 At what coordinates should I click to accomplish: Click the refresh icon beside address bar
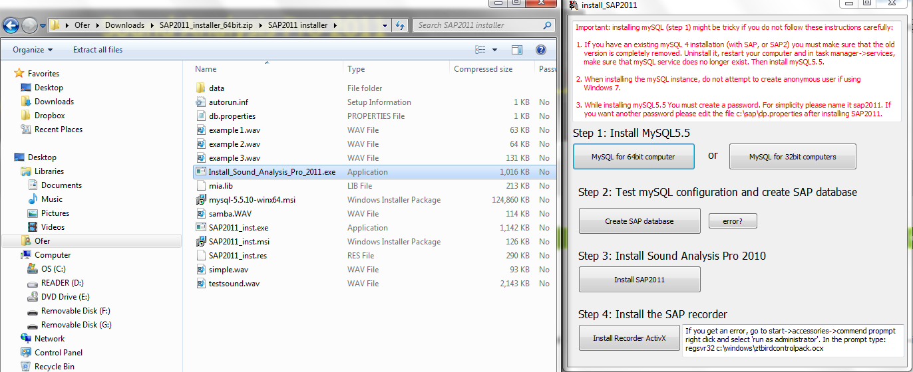(x=399, y=26)
